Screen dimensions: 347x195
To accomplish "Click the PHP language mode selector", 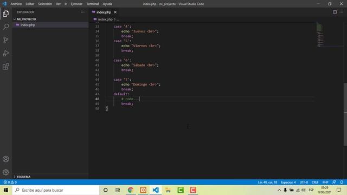I will point(325,182).
